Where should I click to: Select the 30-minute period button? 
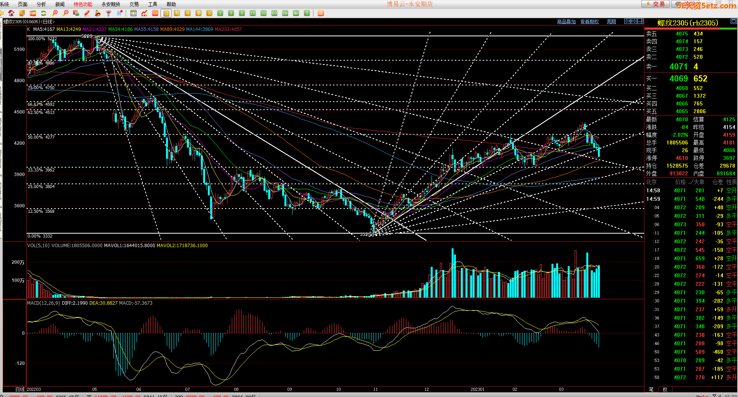[x=264, y=13]
